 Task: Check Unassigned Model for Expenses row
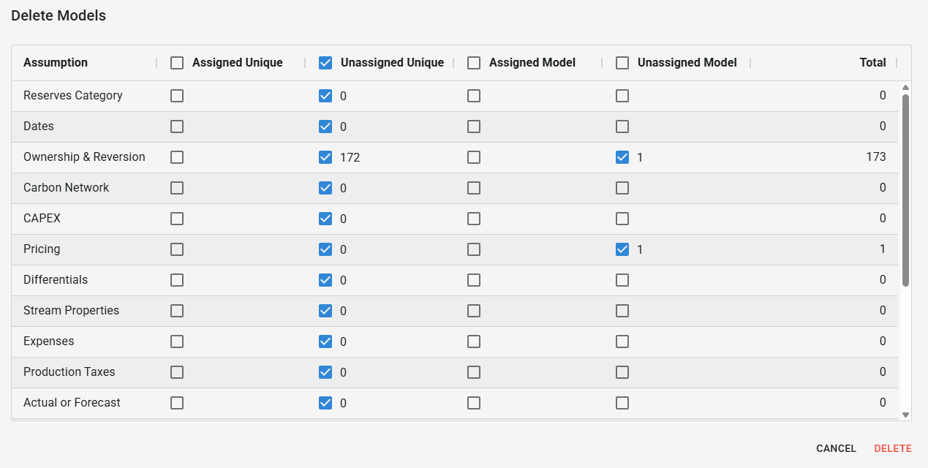click(x=622, y=341)
